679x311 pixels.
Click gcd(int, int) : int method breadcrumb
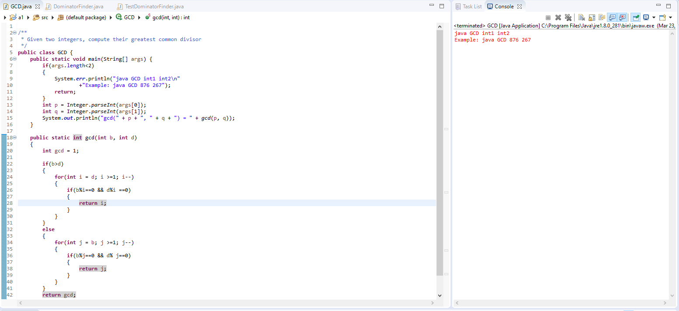(x=171, y=17)
